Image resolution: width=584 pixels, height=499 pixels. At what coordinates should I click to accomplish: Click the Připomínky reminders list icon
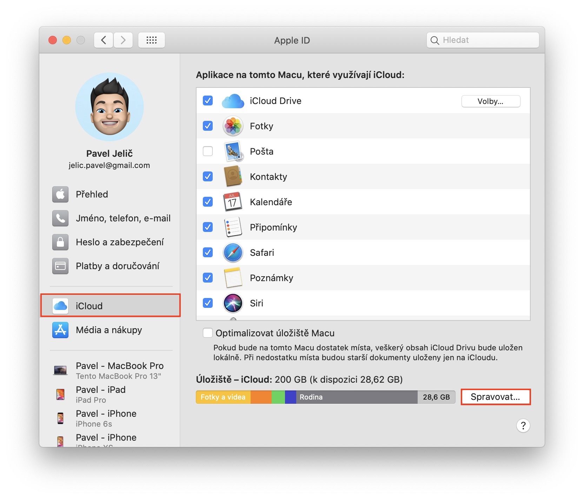233,227
